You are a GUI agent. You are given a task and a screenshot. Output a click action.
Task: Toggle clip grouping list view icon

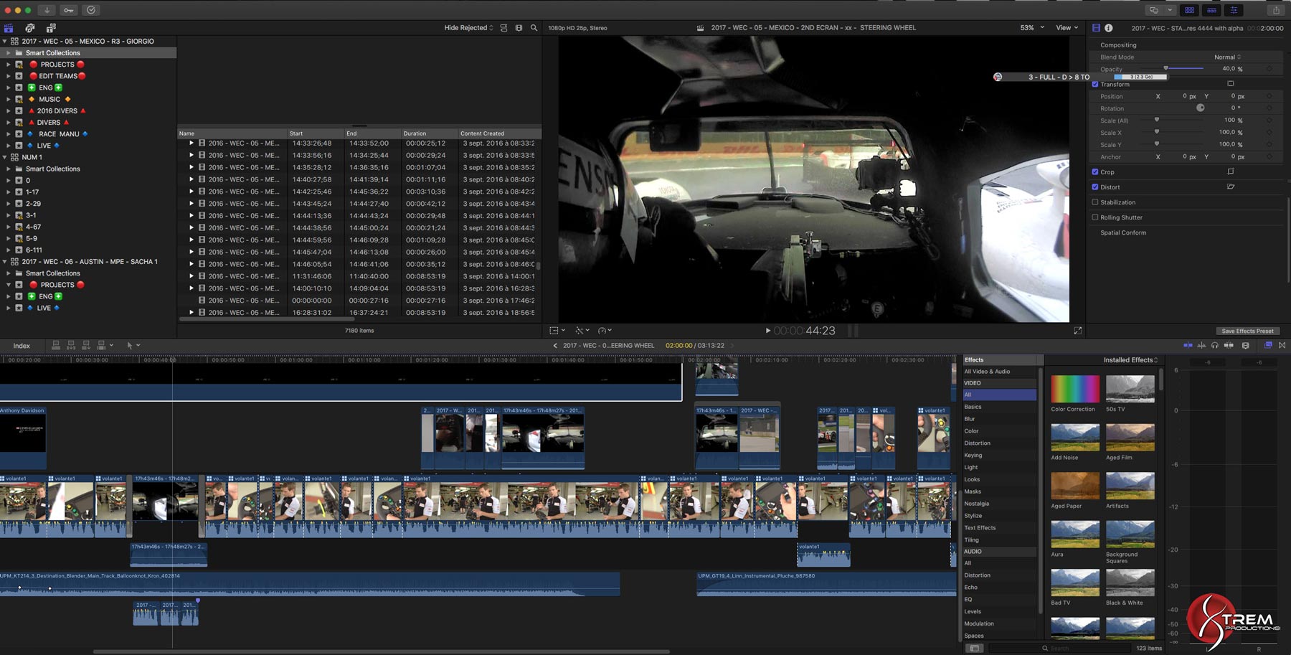[503, 28]
